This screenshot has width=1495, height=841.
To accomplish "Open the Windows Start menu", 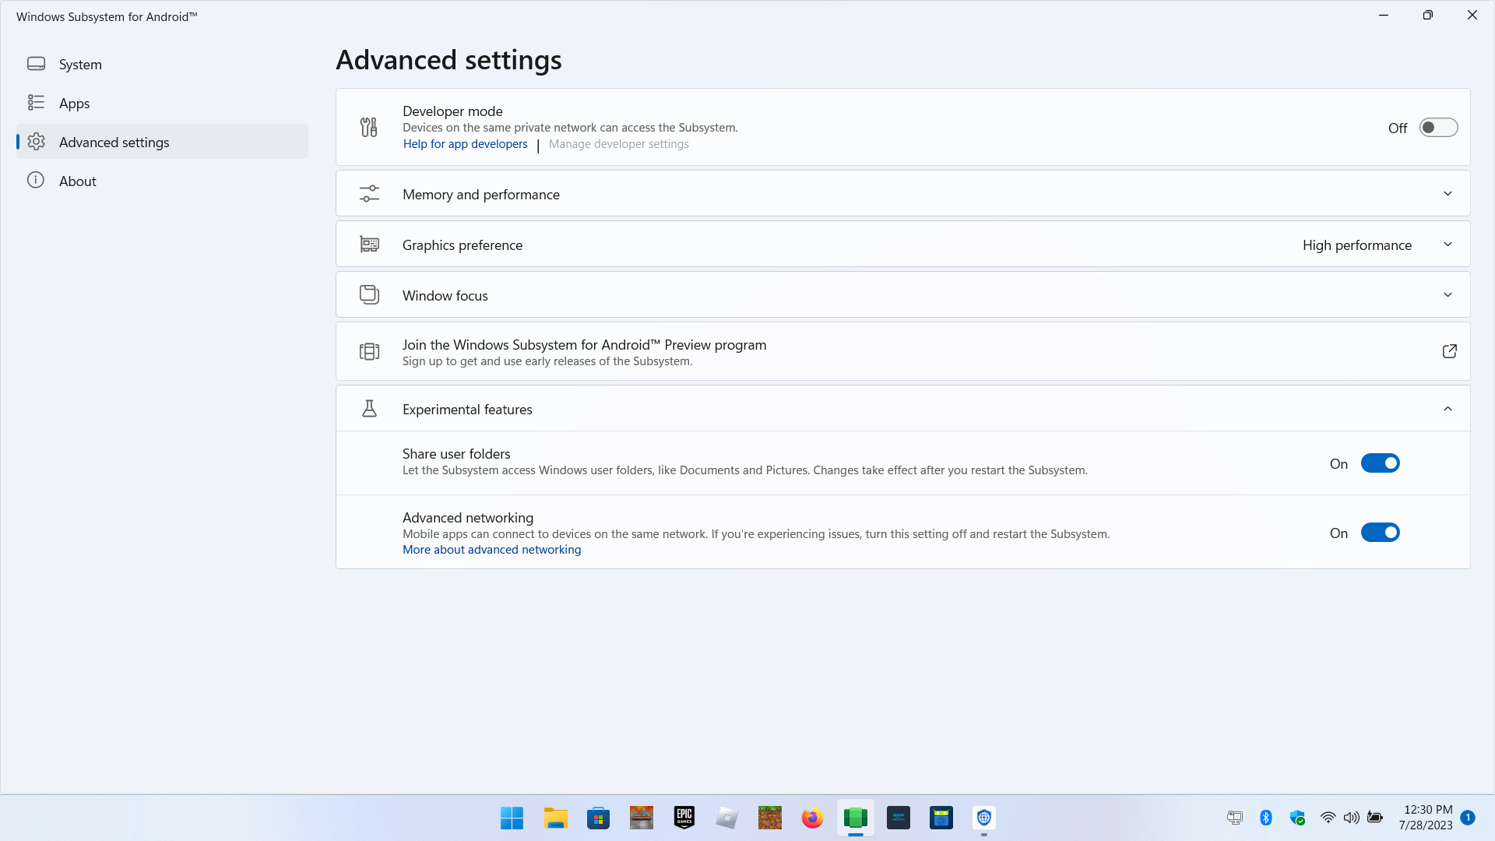I will pos(512,818).
